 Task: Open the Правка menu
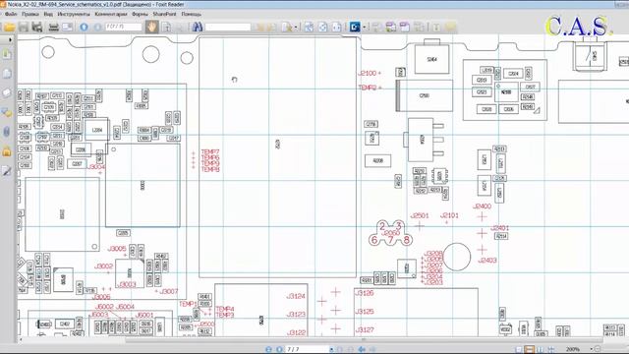coord(30,14)
